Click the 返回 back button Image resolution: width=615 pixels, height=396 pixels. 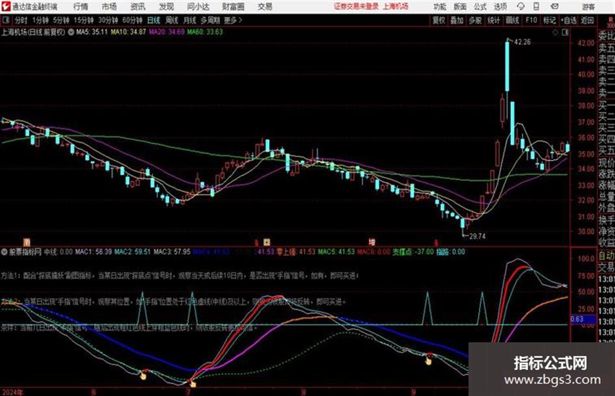[x=587, y=20]
